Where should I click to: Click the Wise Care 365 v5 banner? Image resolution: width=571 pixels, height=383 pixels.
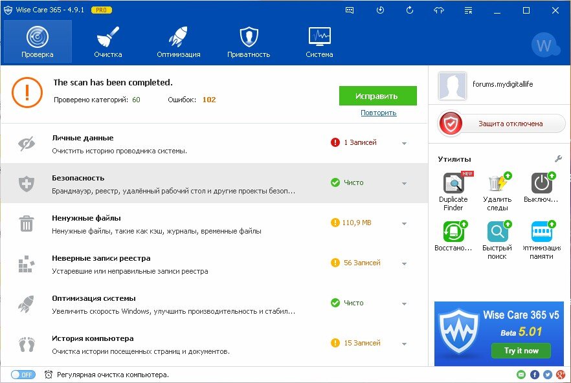[499, 333]
